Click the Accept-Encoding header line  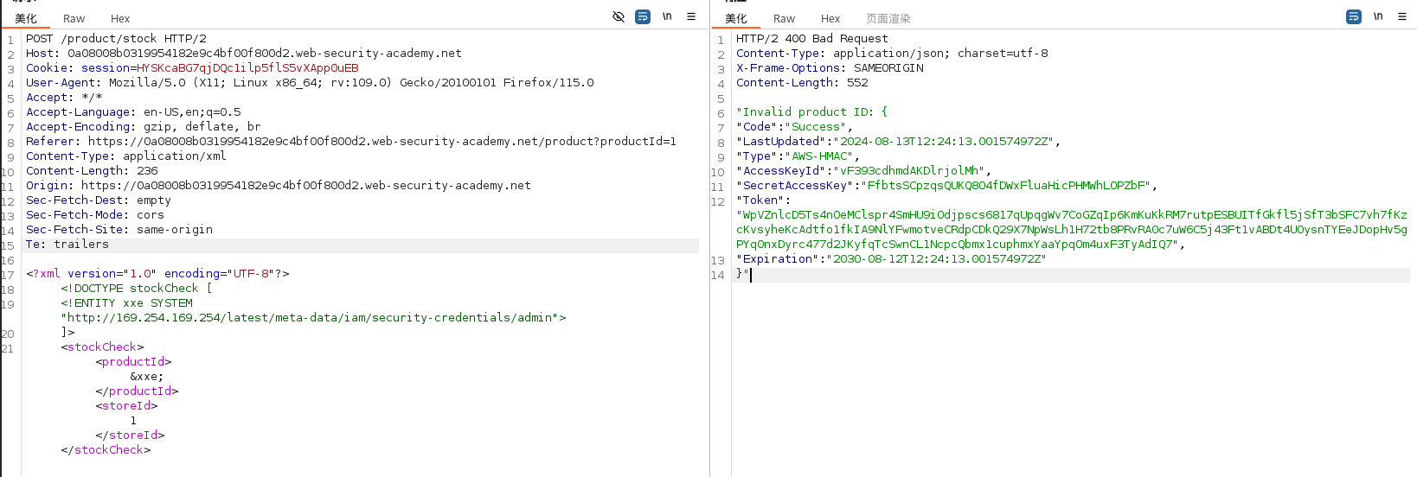coord(144,126)
